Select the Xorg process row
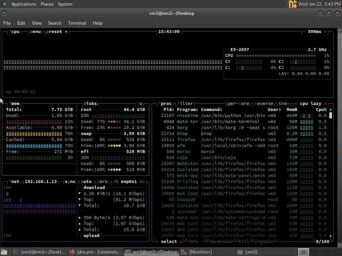Screen dimensions: 342x256 pyautogui.click(x=243, y=128)
